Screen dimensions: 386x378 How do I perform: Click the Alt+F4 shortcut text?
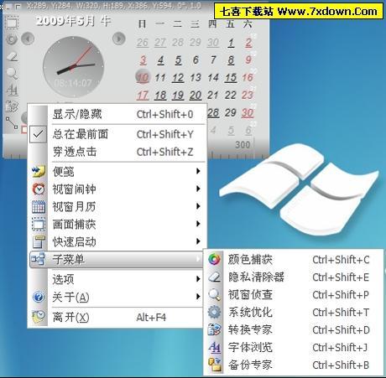coord(151,318)
